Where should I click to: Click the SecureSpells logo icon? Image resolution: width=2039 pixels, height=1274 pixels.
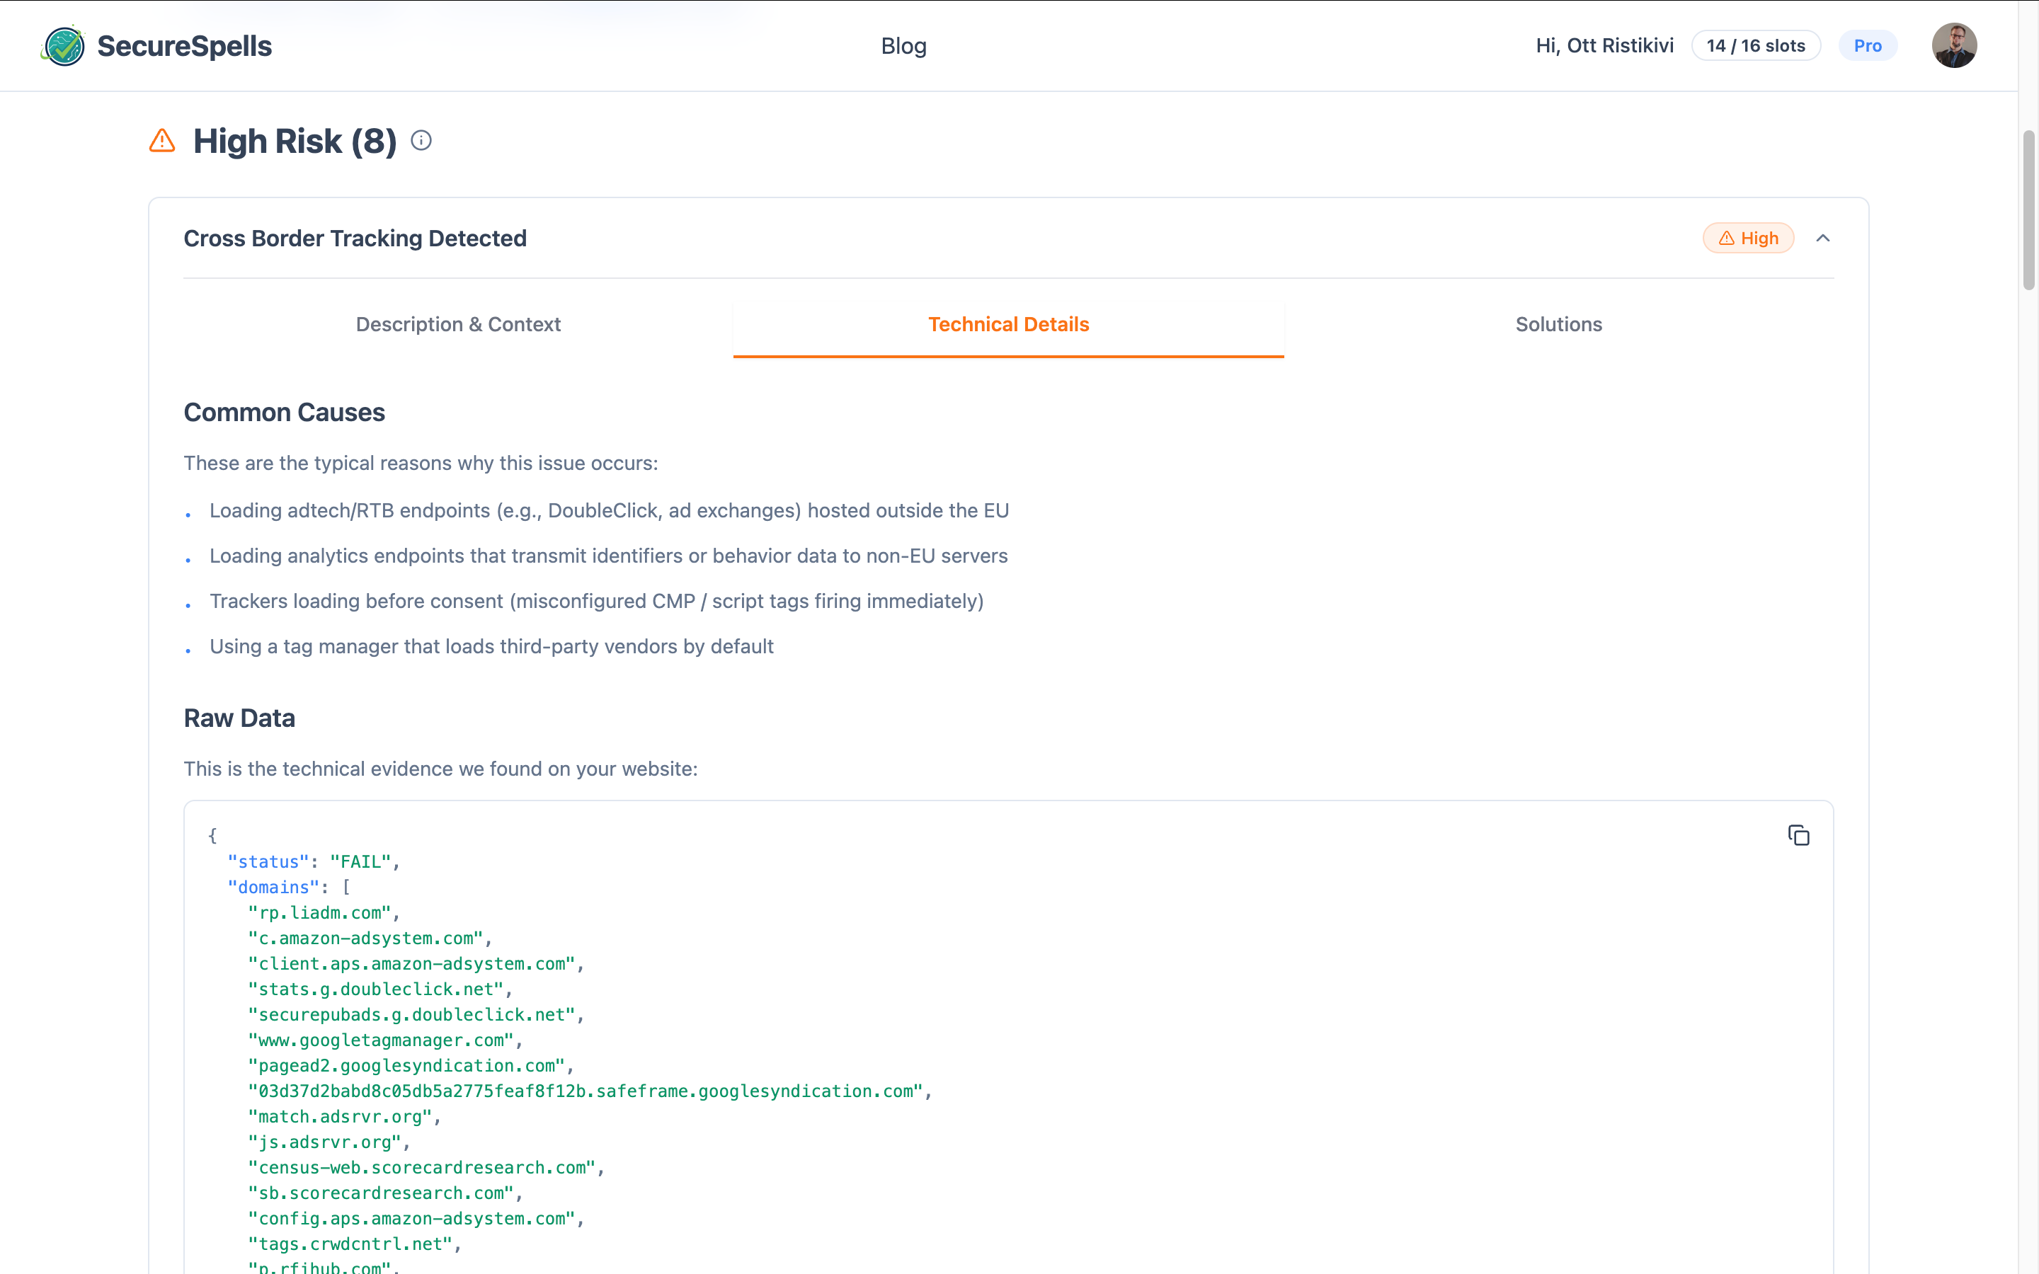(63, 45)
